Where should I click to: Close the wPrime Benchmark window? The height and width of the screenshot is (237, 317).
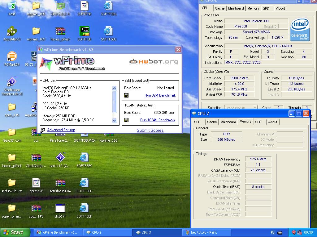178,50
